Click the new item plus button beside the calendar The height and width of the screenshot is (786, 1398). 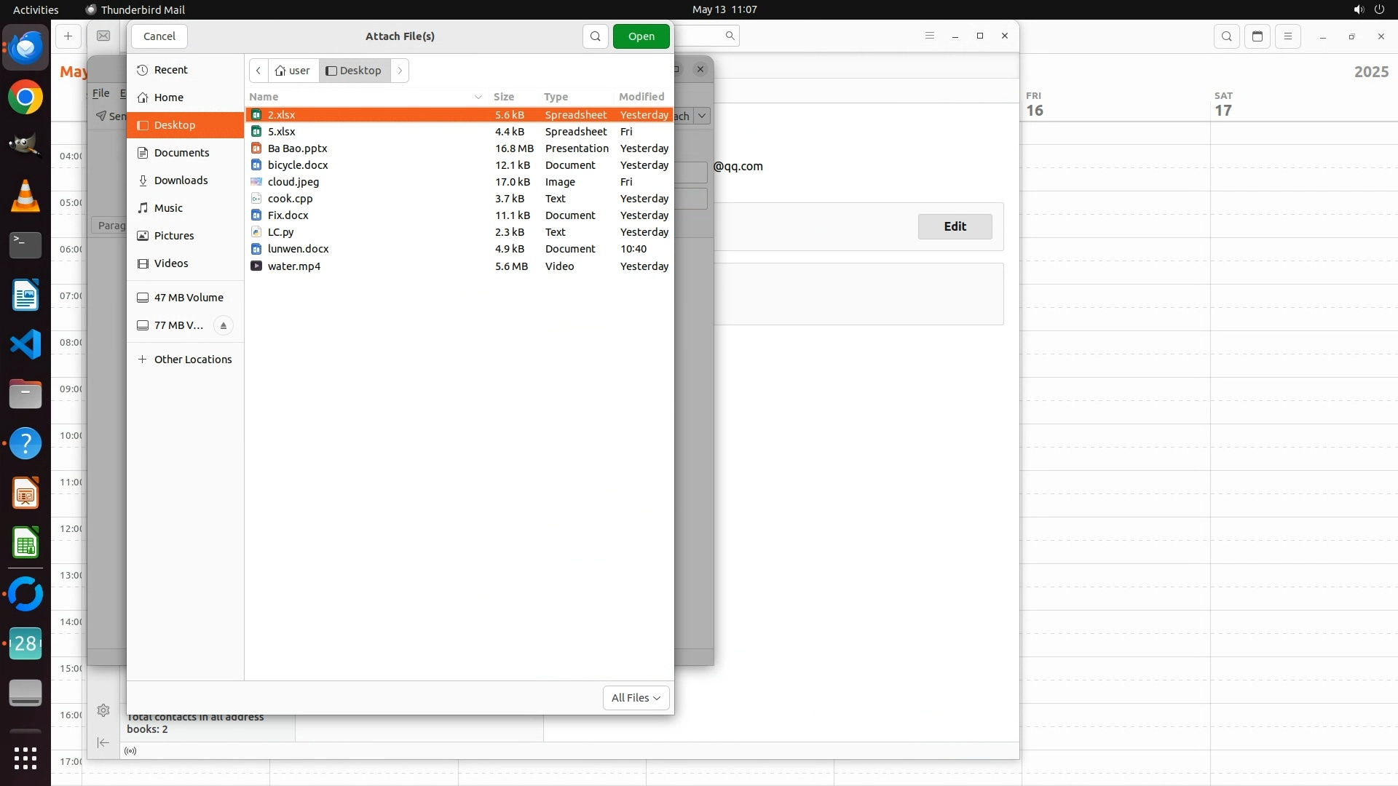pyautogui.click(x=68, y=36)
